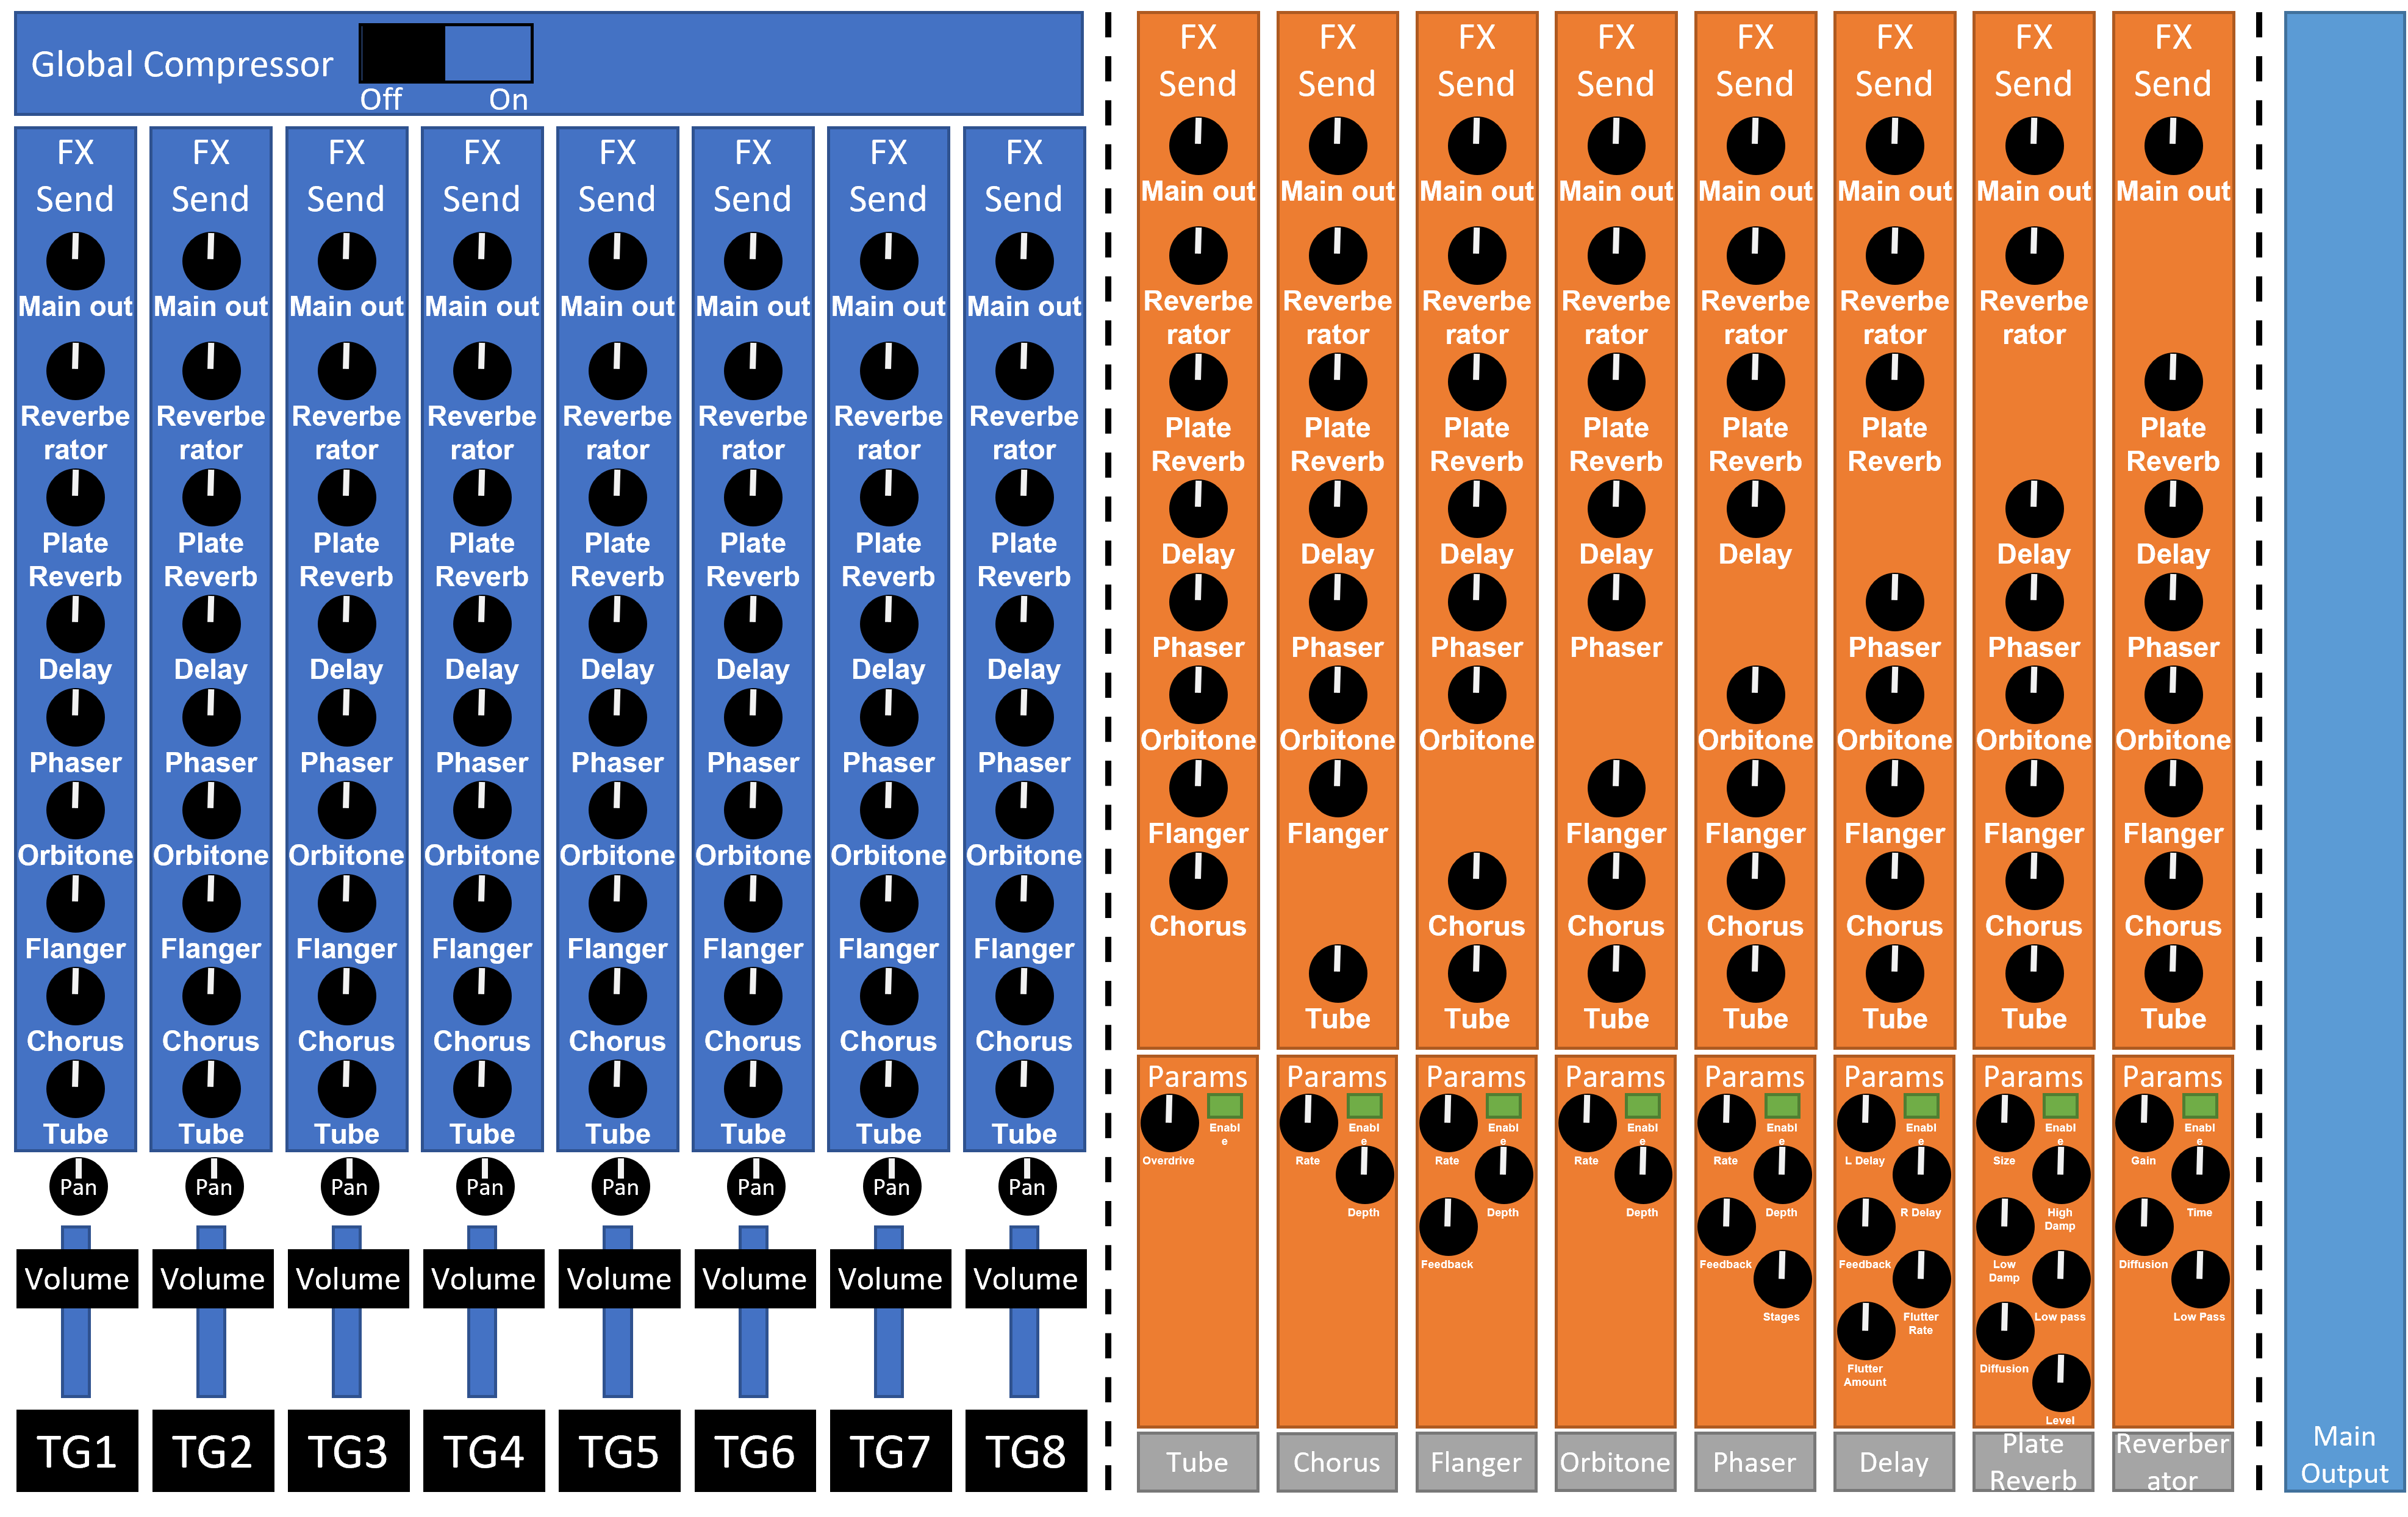Toggle the green Enable button in Reverberator params
Screen dimensions: 2408x1517
click(2199, 1105)
